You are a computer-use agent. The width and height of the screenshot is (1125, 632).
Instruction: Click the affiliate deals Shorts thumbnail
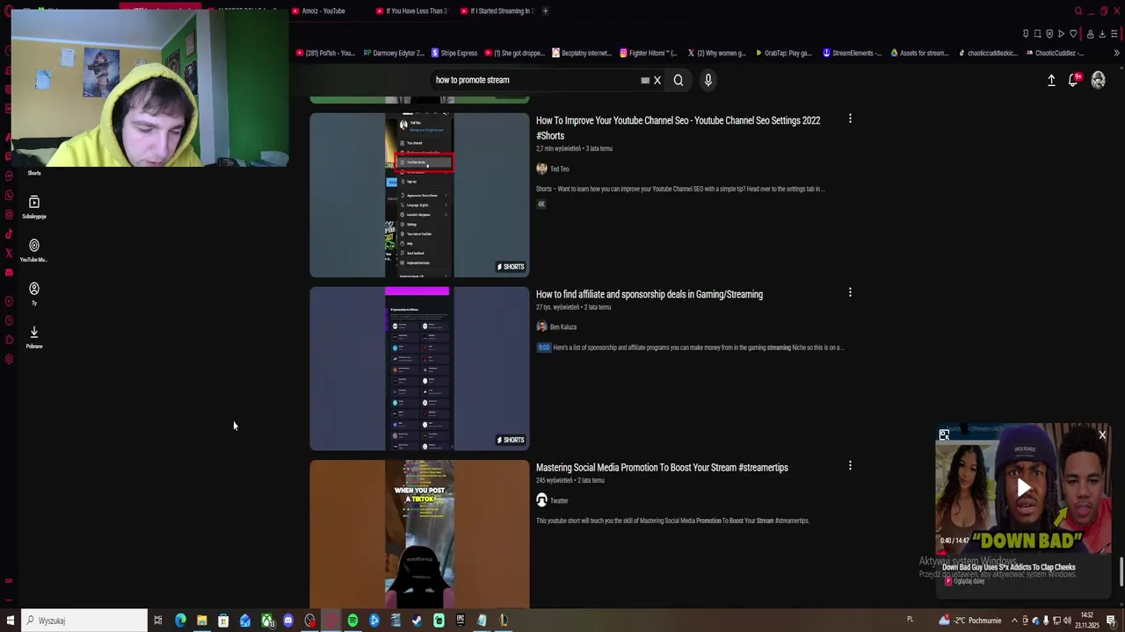[419, 369]
